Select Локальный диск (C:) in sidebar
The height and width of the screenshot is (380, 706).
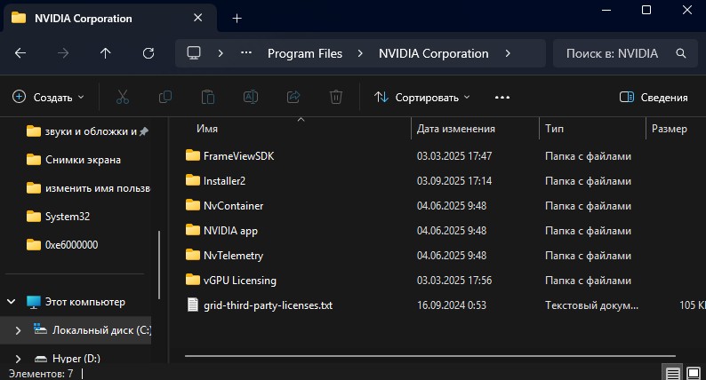[101, 330]
